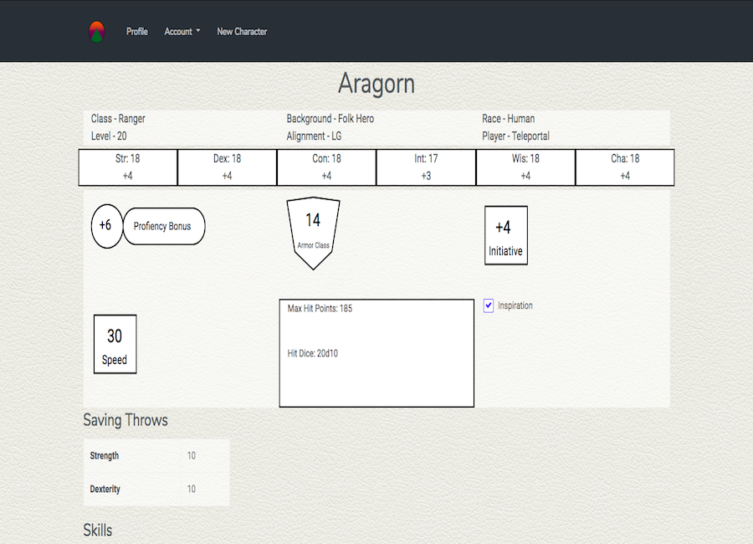Select the Dex: 18 ability box

[x=227, y=167]
